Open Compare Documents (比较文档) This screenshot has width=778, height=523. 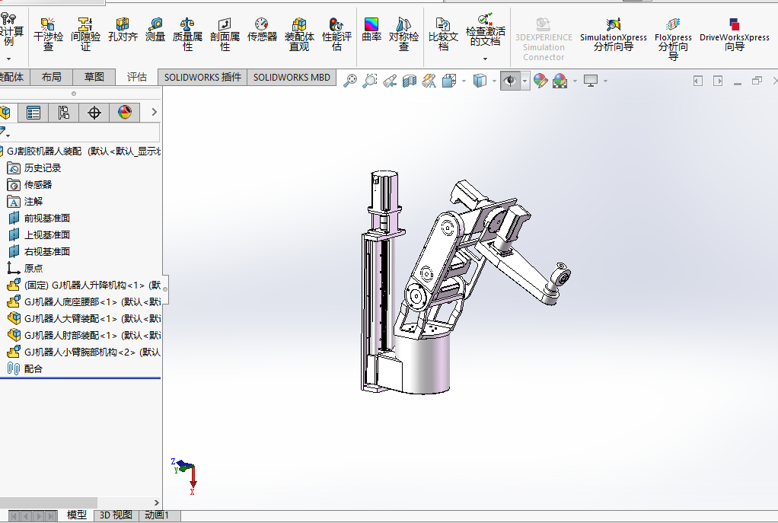coord(443,34)
